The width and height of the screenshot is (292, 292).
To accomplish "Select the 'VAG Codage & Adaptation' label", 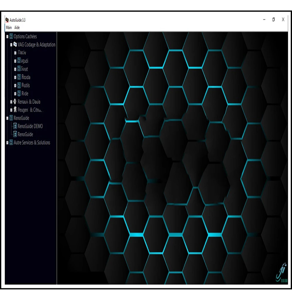I will 36,44.
